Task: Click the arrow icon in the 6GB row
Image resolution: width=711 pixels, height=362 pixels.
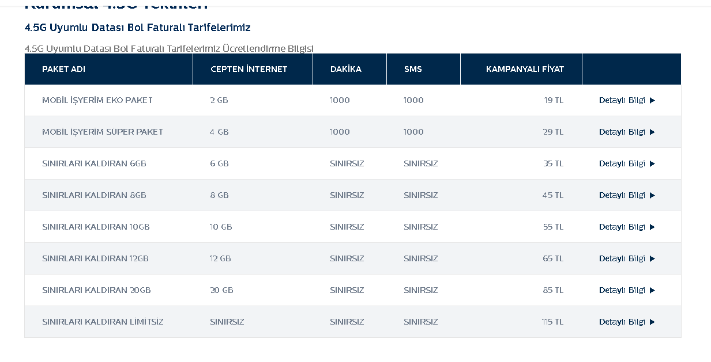Action: click(x=652, y=164)
